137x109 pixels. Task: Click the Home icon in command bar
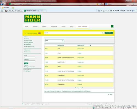click(99, 11)
